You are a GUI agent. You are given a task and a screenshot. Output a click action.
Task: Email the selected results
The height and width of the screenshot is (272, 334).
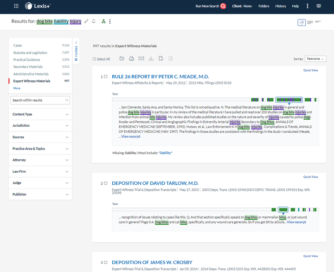(141, 58)
